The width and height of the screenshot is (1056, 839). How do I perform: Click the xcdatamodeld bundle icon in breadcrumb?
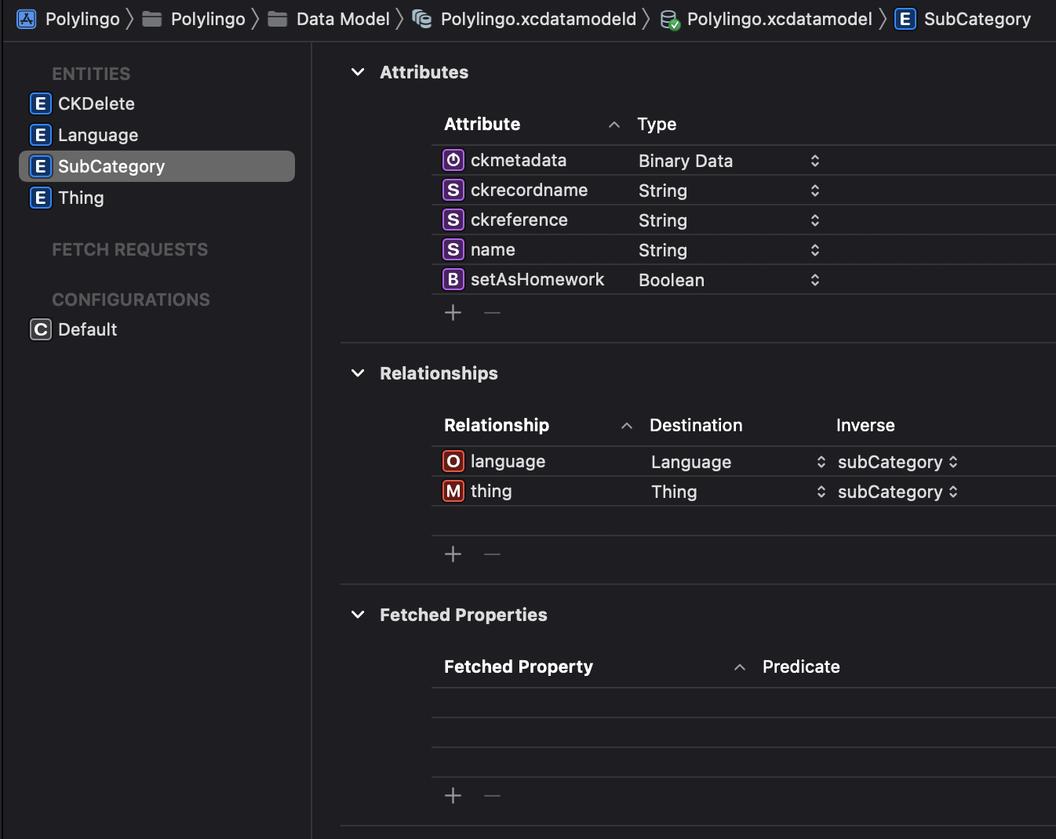pos(422,19)
